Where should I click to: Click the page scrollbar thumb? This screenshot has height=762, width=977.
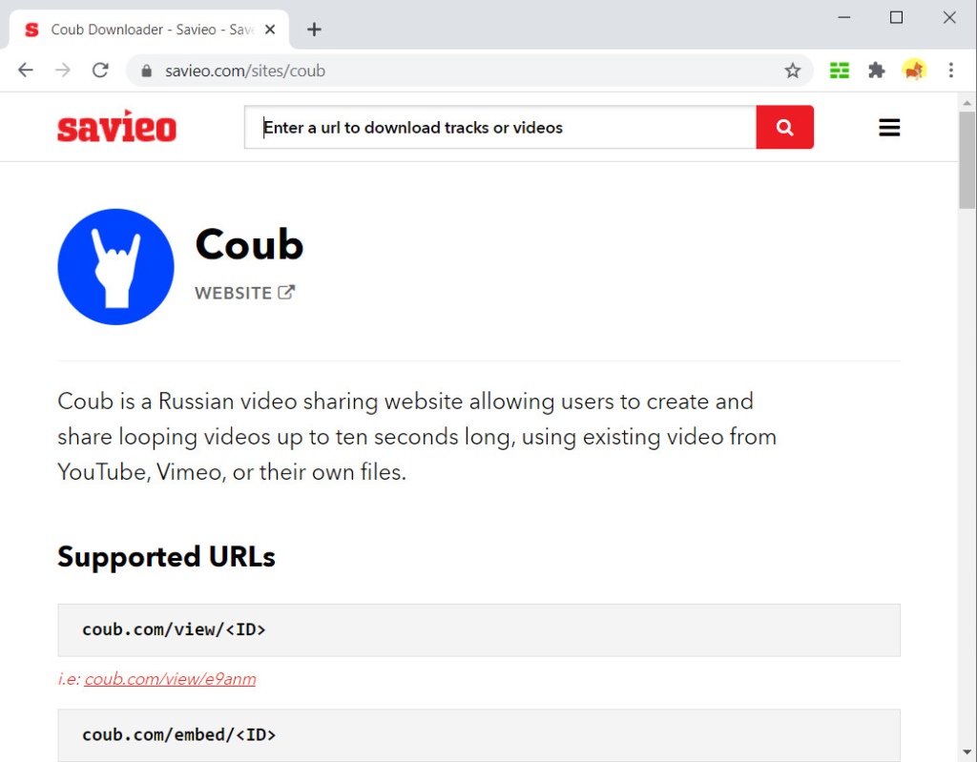tap(967, 161)
